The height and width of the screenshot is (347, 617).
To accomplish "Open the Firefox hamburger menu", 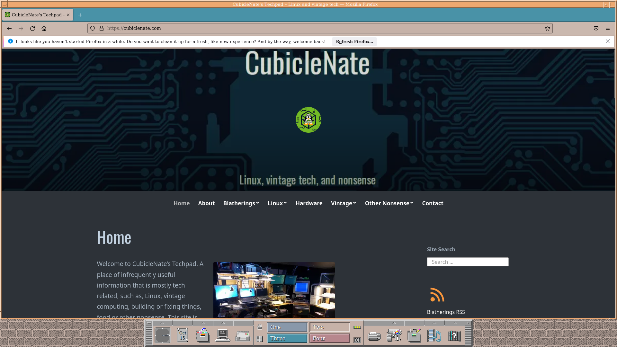I will (608, 28).
